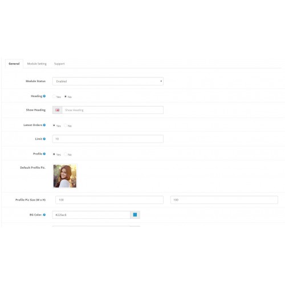Click the Limit help icon
Image resolution: width=285 pixels, height=285 pixels.
(44, 139)
